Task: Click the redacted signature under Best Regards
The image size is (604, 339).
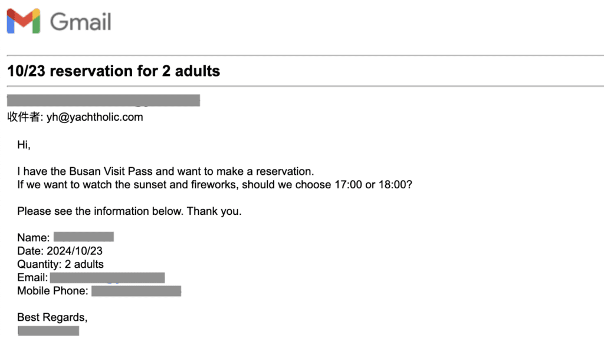Action: (48, 331)
